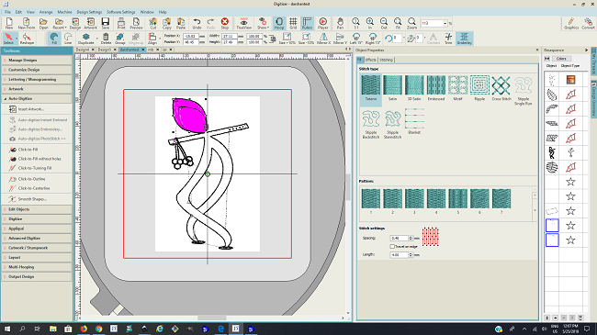Open the Software Settings menu
Screen dimensions: 597x335
(120, 12)
